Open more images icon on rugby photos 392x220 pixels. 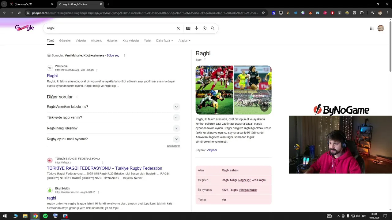click(x=264, y=108)
